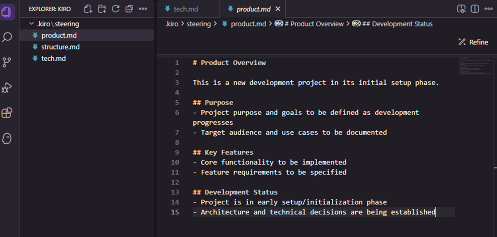Create a new folder in Explorer
Screen dimensions: 497x237
[102, 9]
